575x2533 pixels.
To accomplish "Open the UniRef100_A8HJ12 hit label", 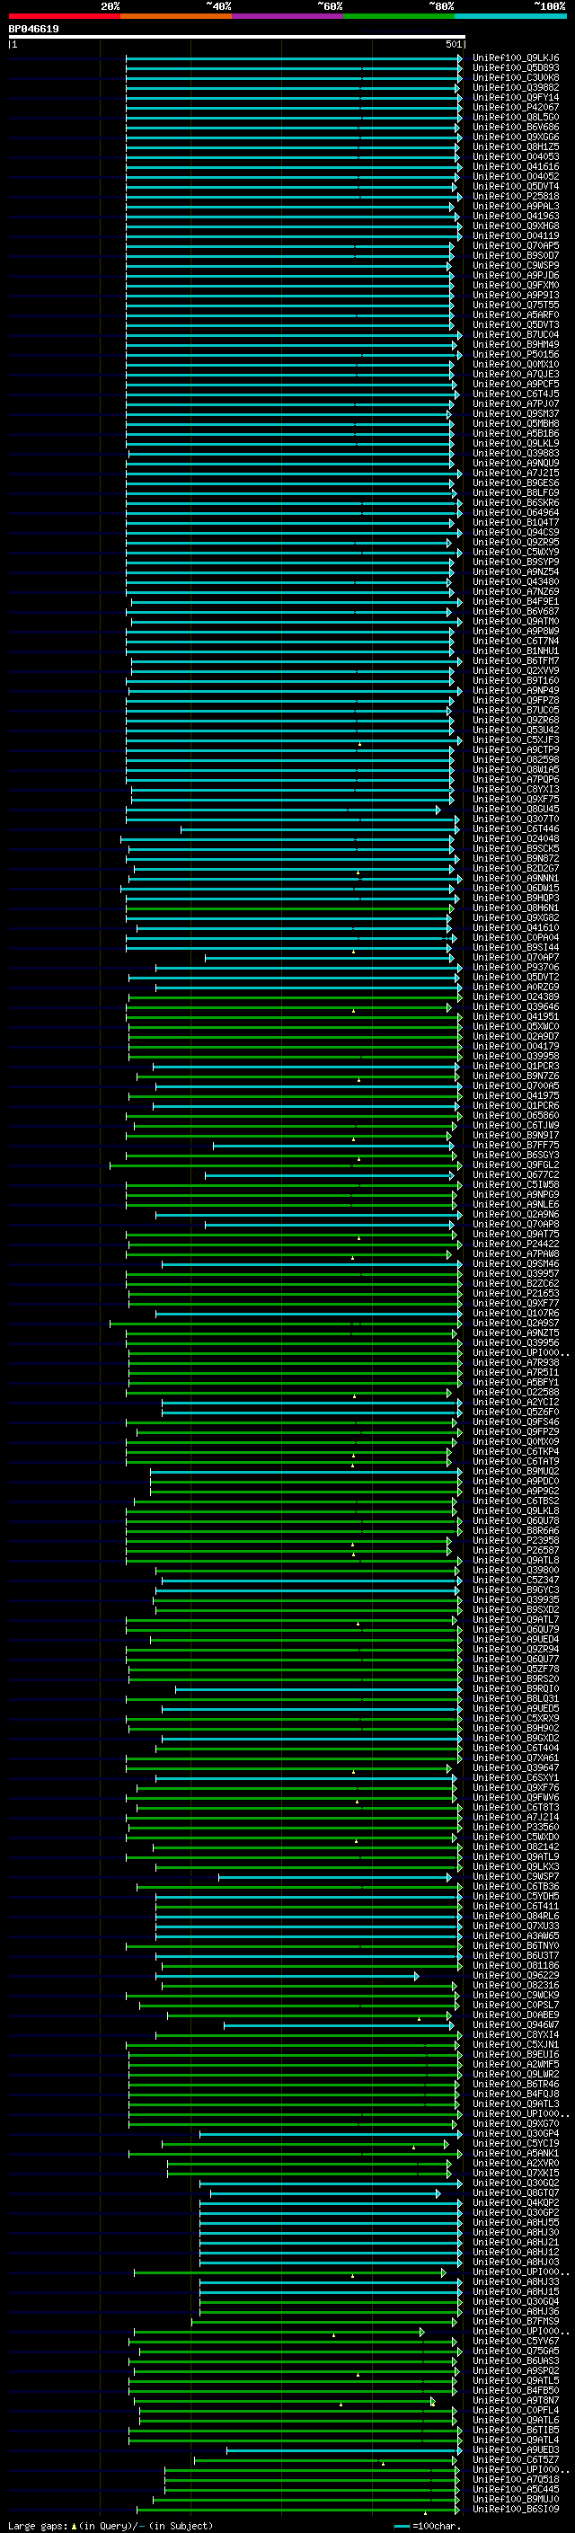I will point(516,2252).
